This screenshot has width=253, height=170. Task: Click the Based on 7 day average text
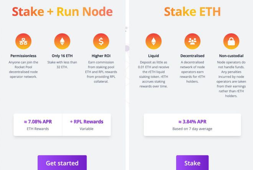[192, 129]
